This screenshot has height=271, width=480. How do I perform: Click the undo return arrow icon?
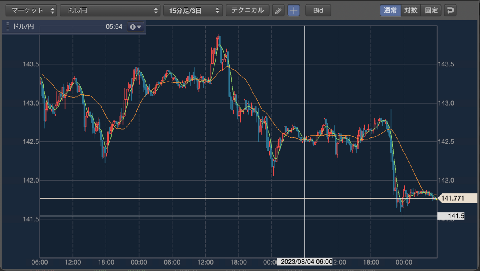pos(451,10)
